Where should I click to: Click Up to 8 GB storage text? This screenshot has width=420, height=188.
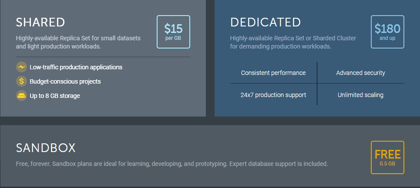click(x=55, y=95)
